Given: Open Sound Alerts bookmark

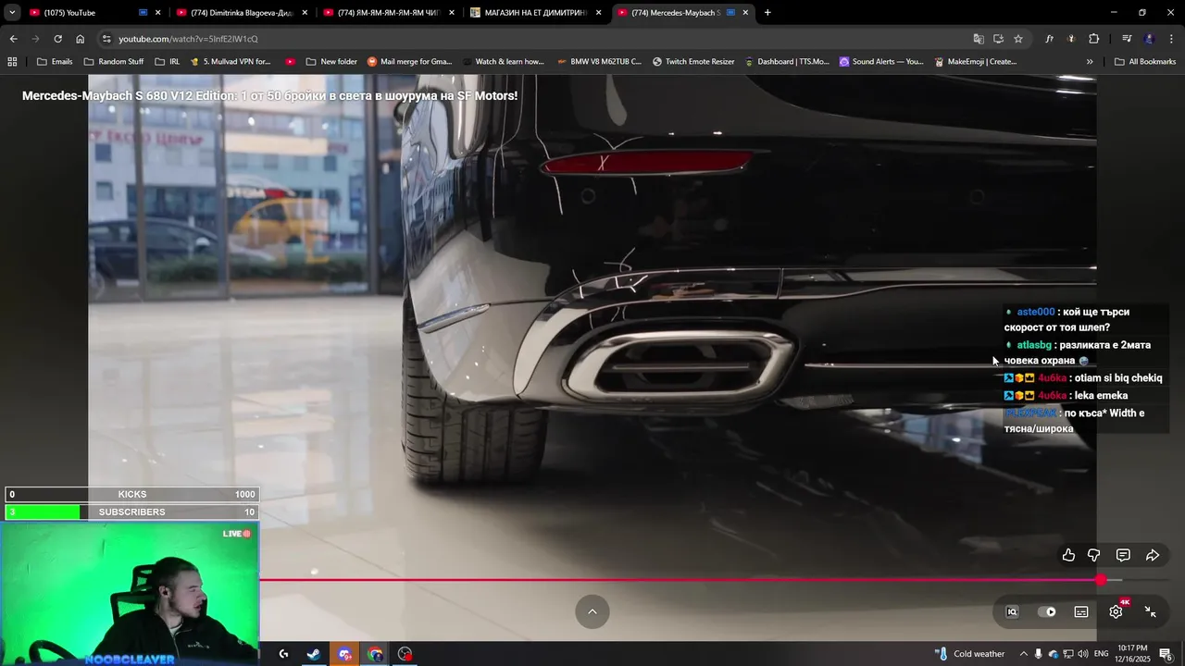Looking at the screenshot, I should 881,62.
